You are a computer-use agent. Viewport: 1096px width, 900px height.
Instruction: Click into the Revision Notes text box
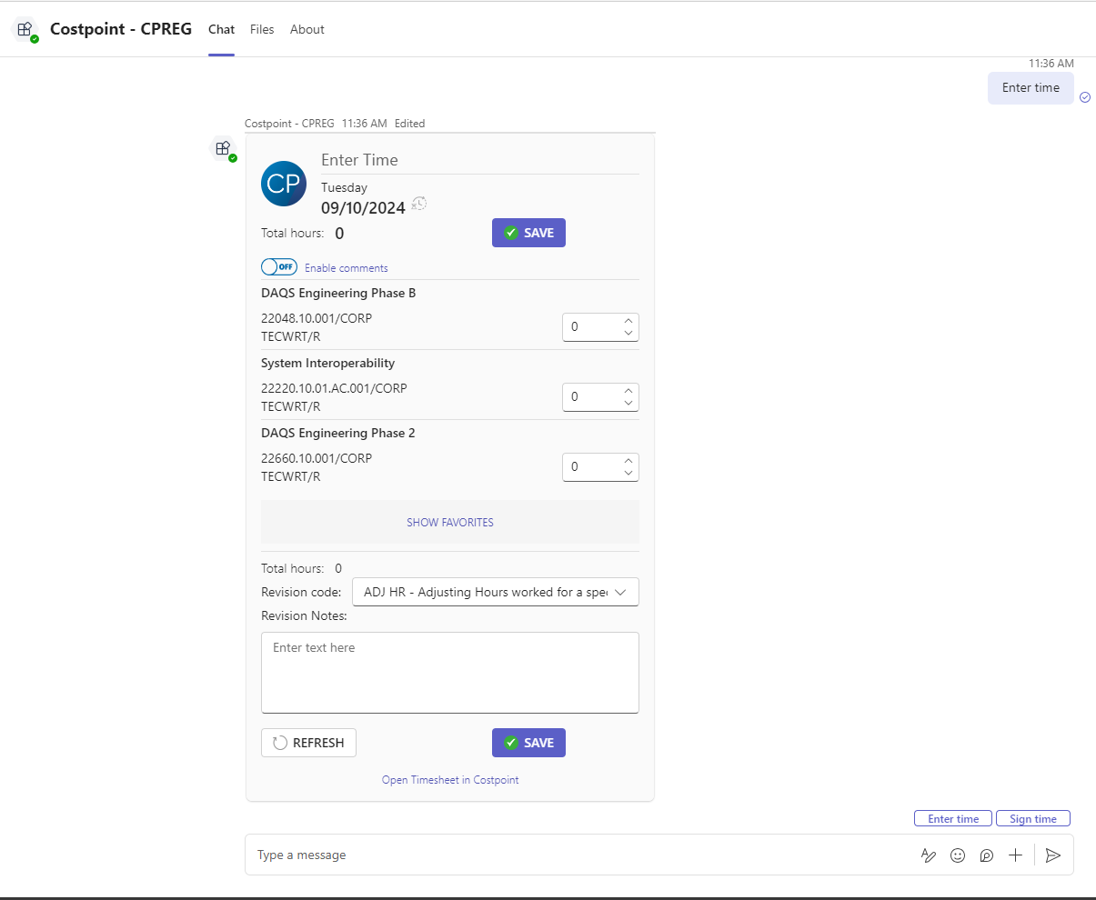click(x=450, y=673)
